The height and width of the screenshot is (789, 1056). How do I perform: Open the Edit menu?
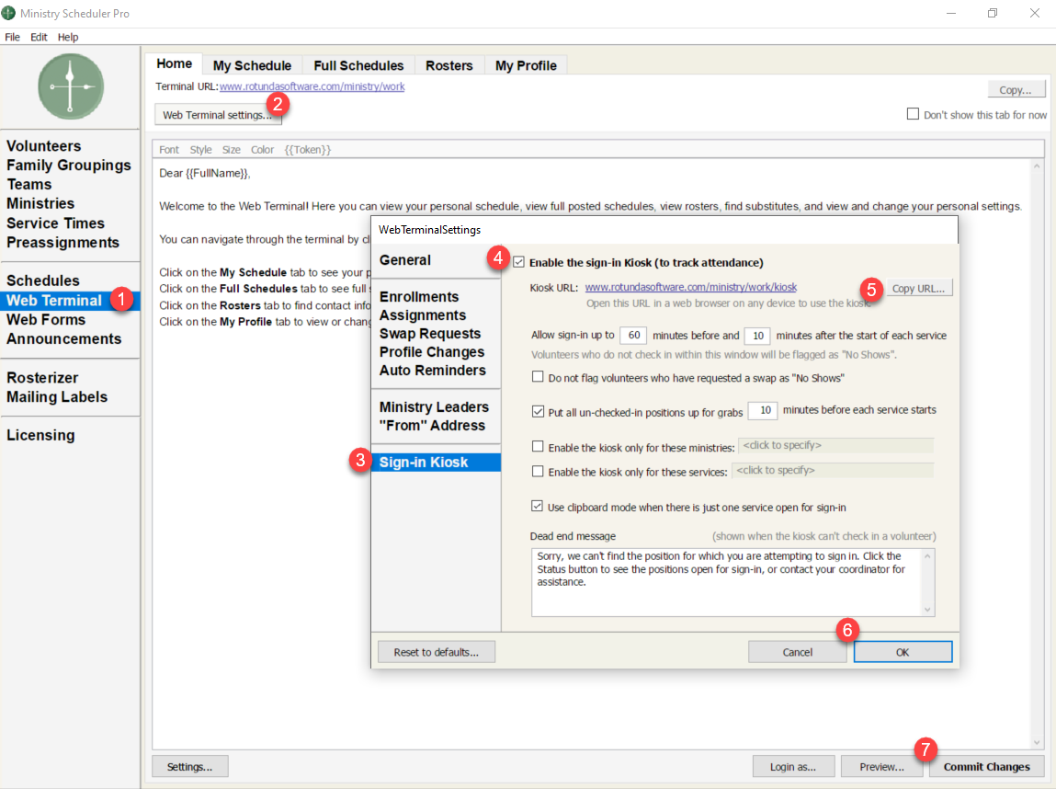[39, 38]
